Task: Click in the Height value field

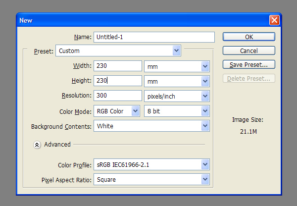Action: [118, 81]
